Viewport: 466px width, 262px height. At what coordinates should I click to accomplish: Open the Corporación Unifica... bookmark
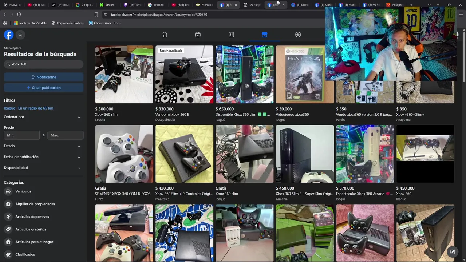[68, 23]
